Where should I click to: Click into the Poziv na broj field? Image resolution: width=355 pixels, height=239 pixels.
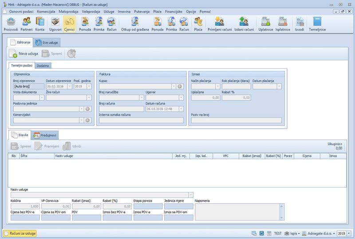pyautogui.click(x=236, y=120)
